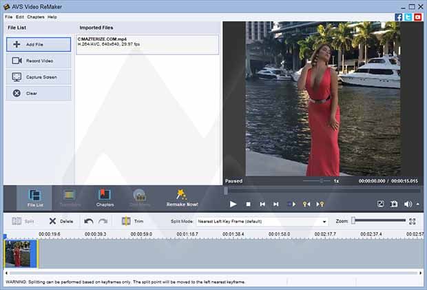427x290 pixels.
Task: Switch to the Chapters tab
Action: tap(105, 198)
